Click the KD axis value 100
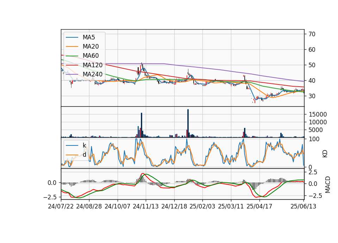This screenshot has height=243, width=338. [x=314, y=139]
